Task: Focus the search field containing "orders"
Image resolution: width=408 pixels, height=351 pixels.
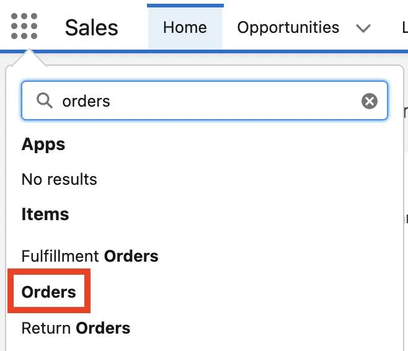Action: pyautogui.click(x=205, y=100)
